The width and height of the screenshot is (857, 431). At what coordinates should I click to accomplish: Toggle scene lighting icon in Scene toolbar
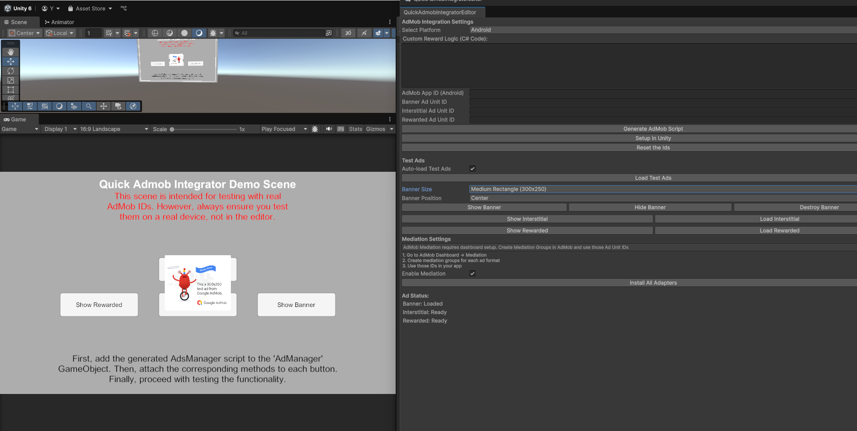coord(364,33)
